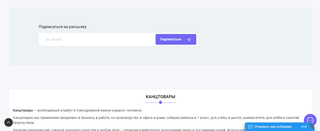The image size is (320, 131).
Task: Click the bold word Канцтовары in the first paragraph
Action: point(23,110)
